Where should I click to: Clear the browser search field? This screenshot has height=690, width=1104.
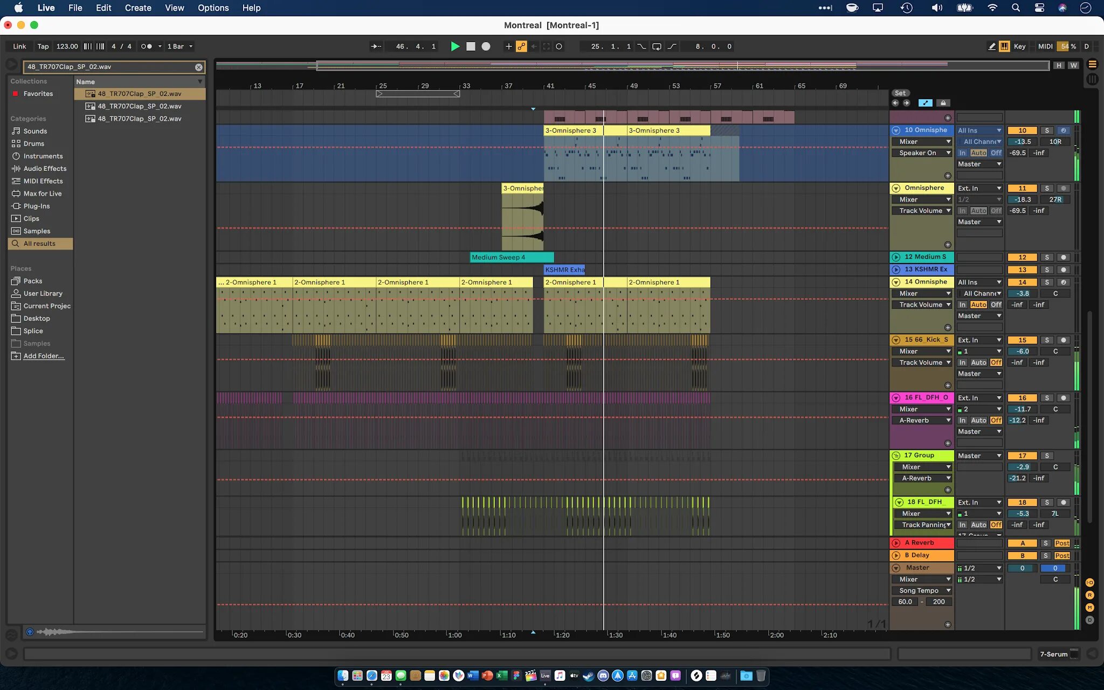point(198,67)
